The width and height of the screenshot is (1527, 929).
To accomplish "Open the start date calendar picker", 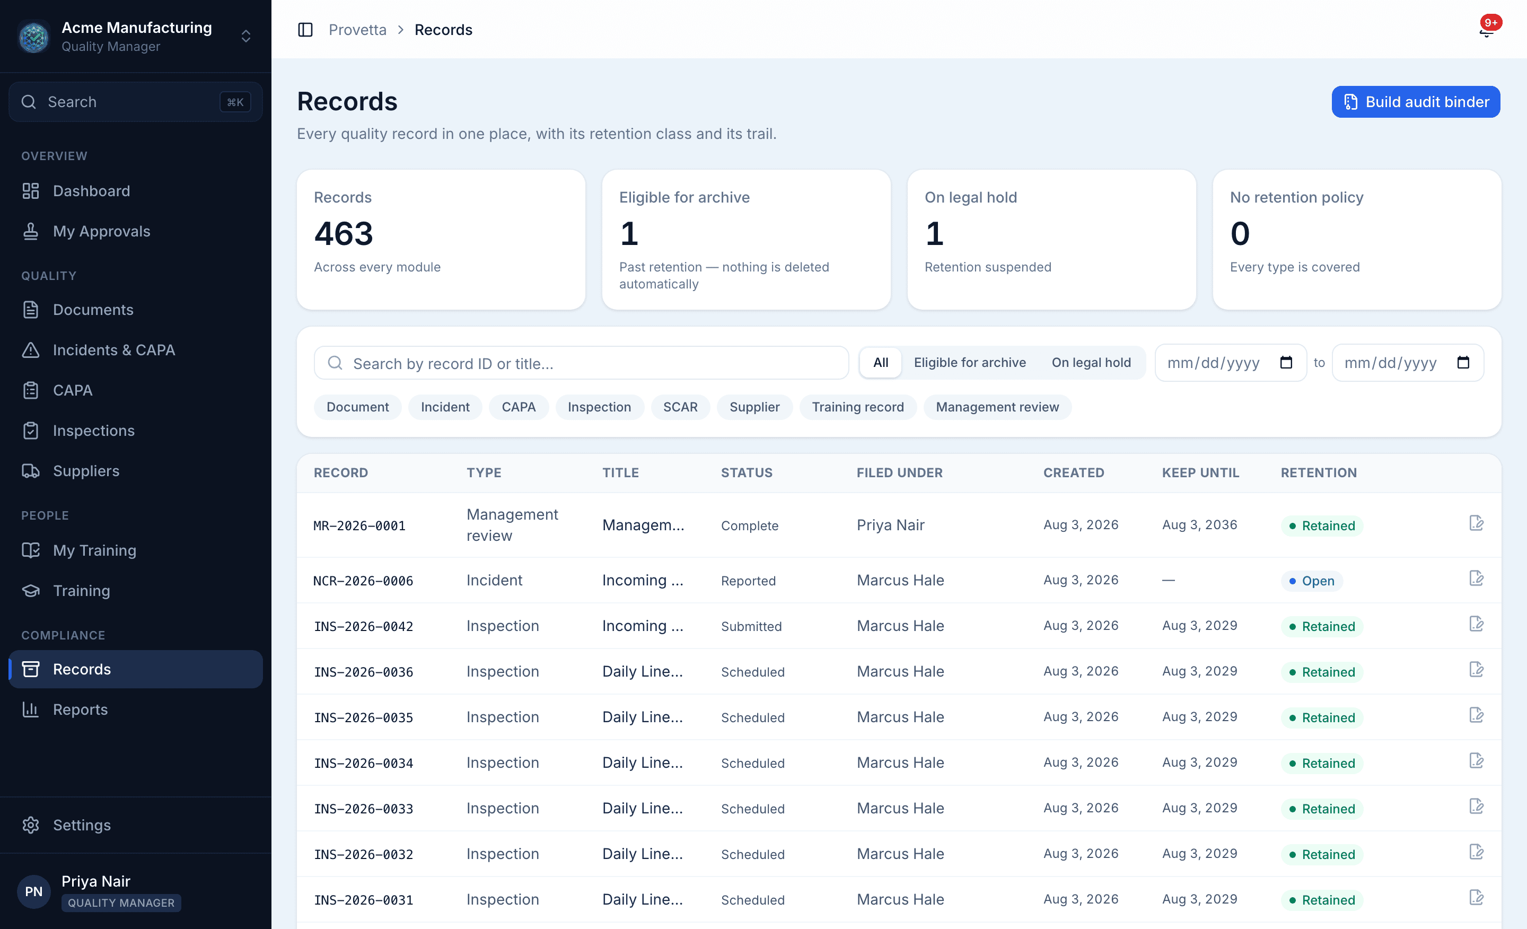I will point(1285,363).
